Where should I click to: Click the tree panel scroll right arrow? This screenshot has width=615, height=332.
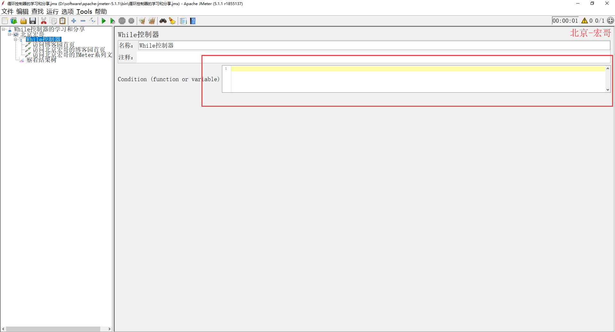pyautogui.click(x=109, y=329)
